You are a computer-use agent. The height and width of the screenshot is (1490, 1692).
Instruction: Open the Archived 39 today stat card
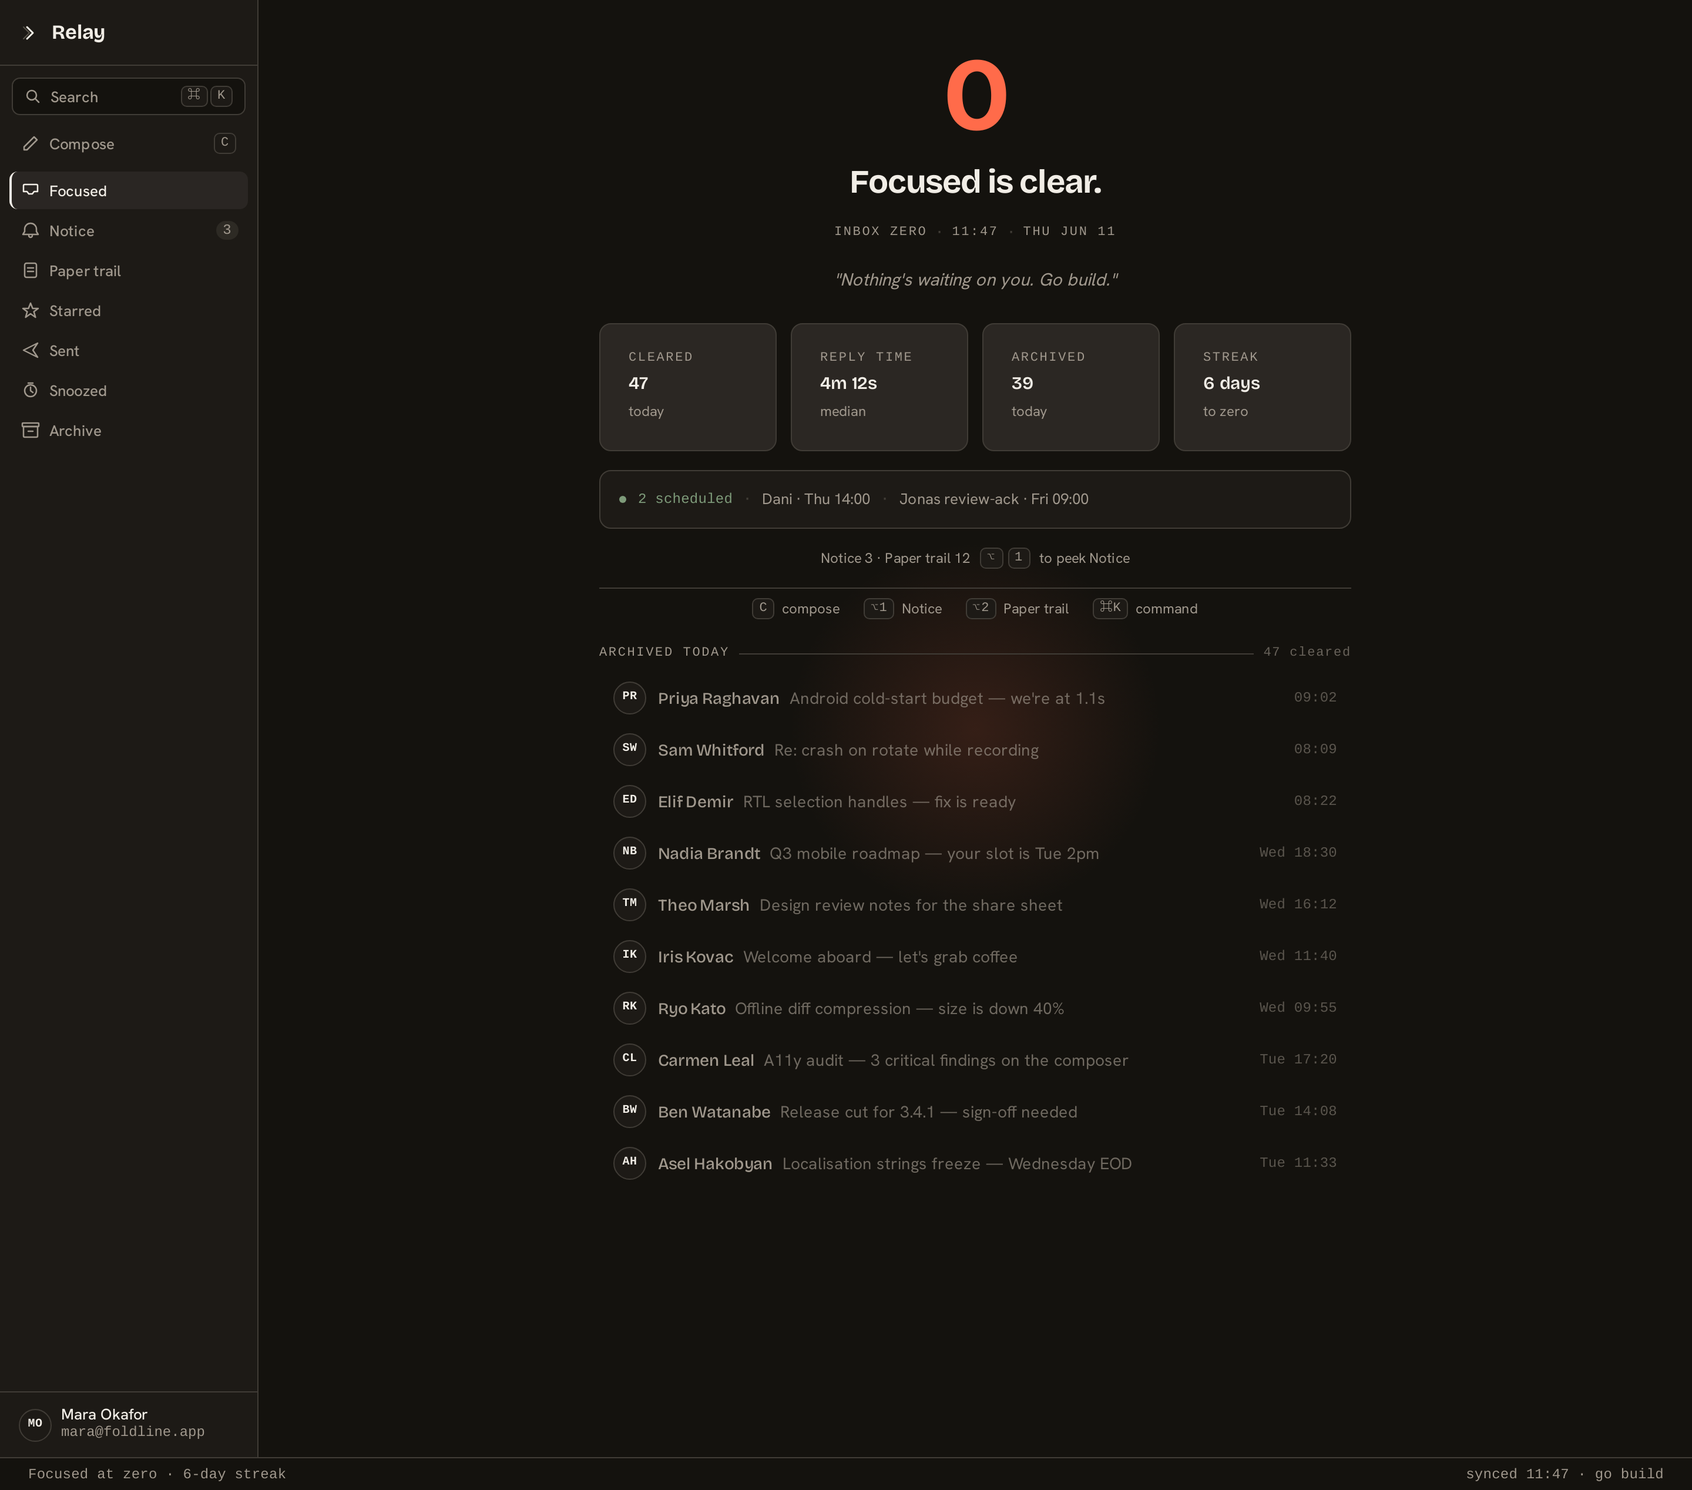pyautogui.click(x=1070, y=387)
